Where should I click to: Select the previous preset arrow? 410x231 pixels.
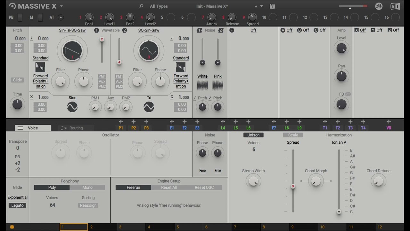pyautogui.click(x=256, y=6)
